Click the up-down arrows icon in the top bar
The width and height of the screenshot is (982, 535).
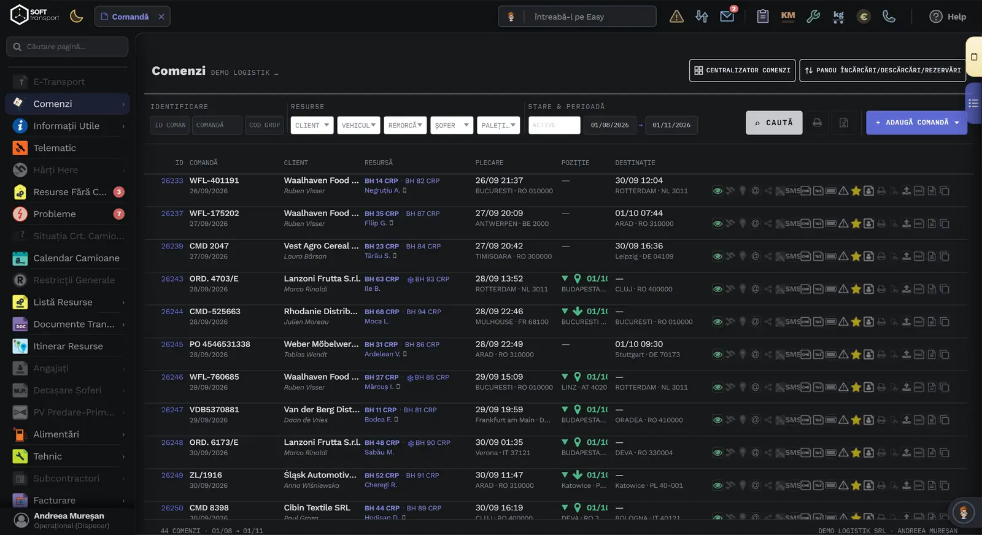click(x=702, y=17)
